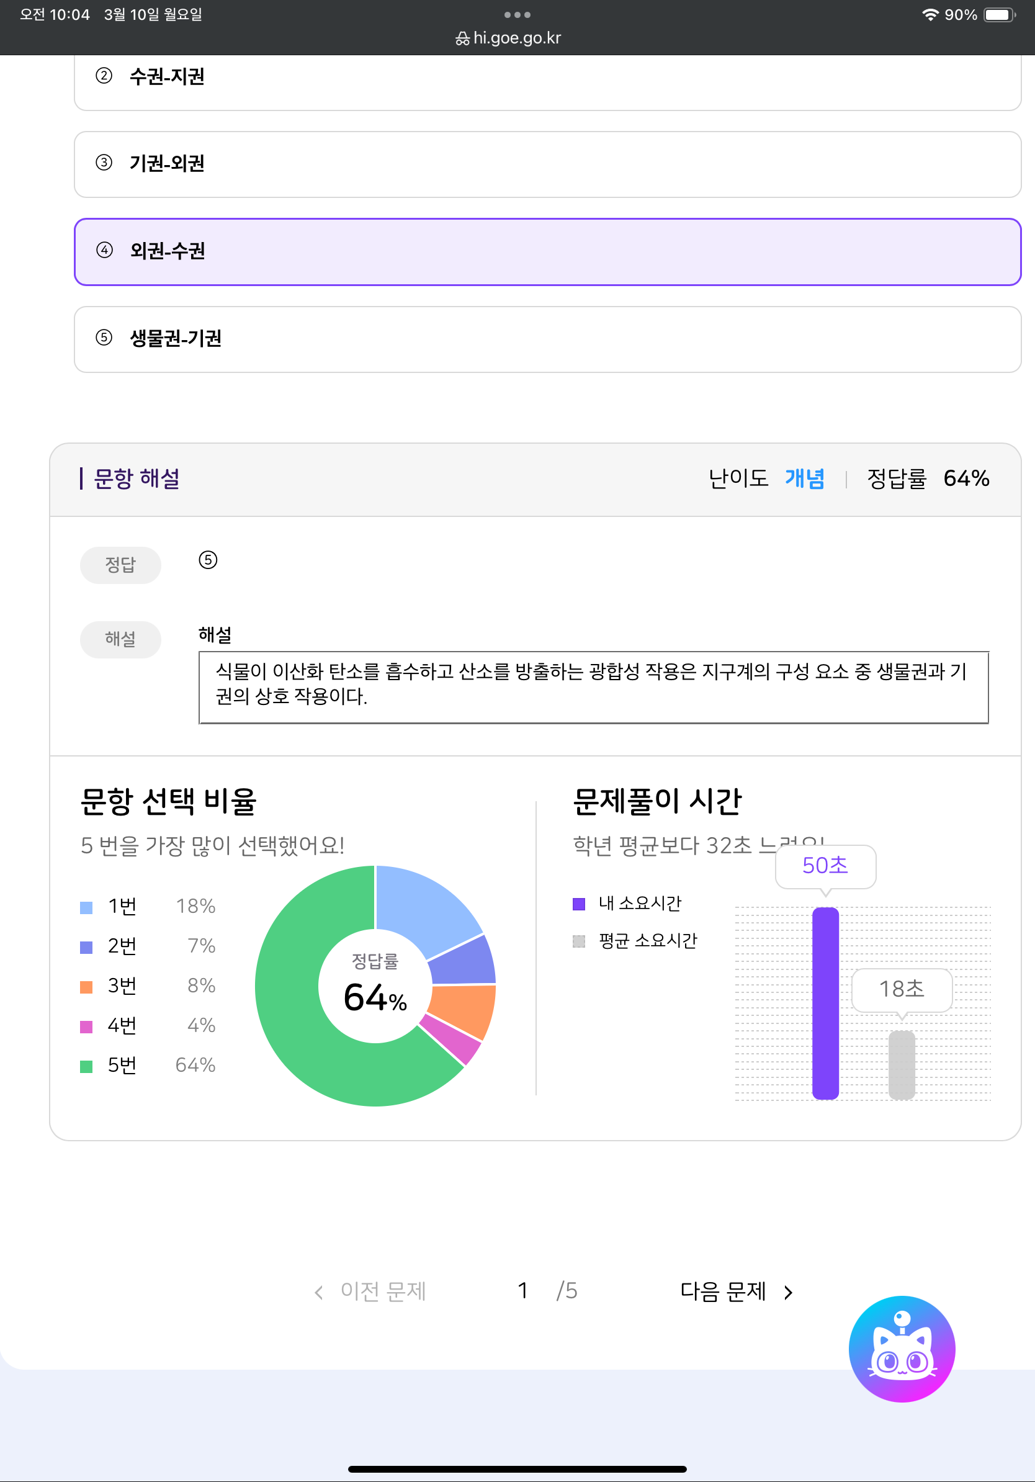Screen dimensions: 1035x1482
Task: Go to next question with right chevron
Action: coord(788,1292)
